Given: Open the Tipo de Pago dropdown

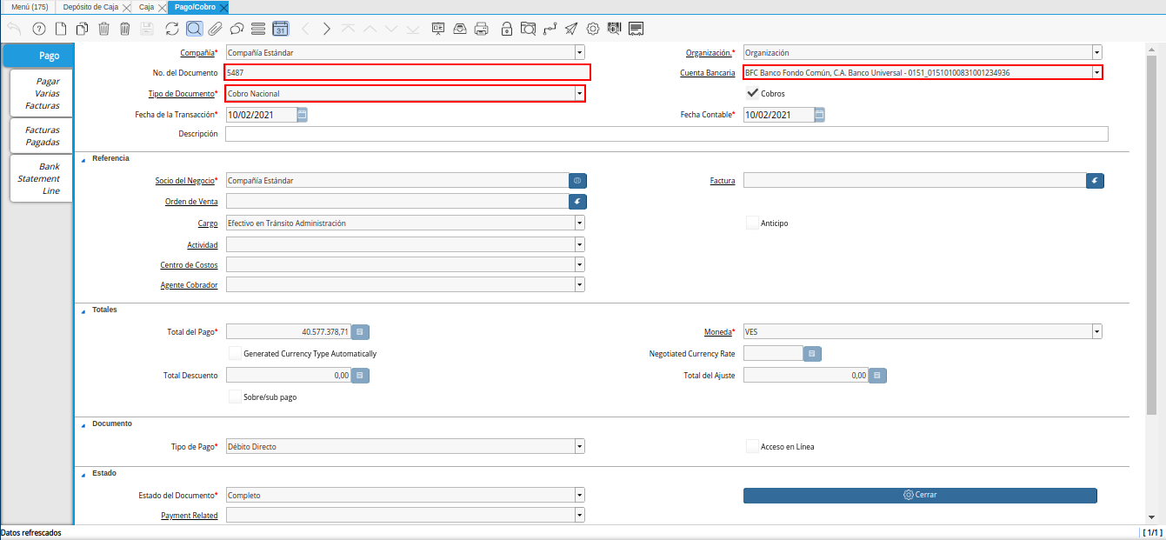Looking at the screenshot, I should point(579,447).
